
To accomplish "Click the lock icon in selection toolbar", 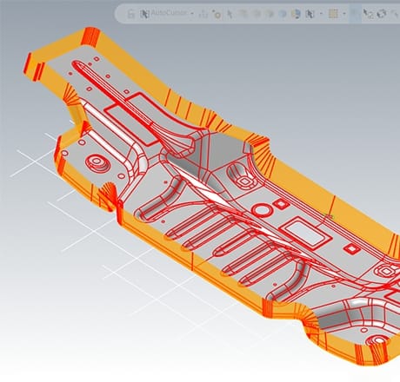I will pos(131,14).
